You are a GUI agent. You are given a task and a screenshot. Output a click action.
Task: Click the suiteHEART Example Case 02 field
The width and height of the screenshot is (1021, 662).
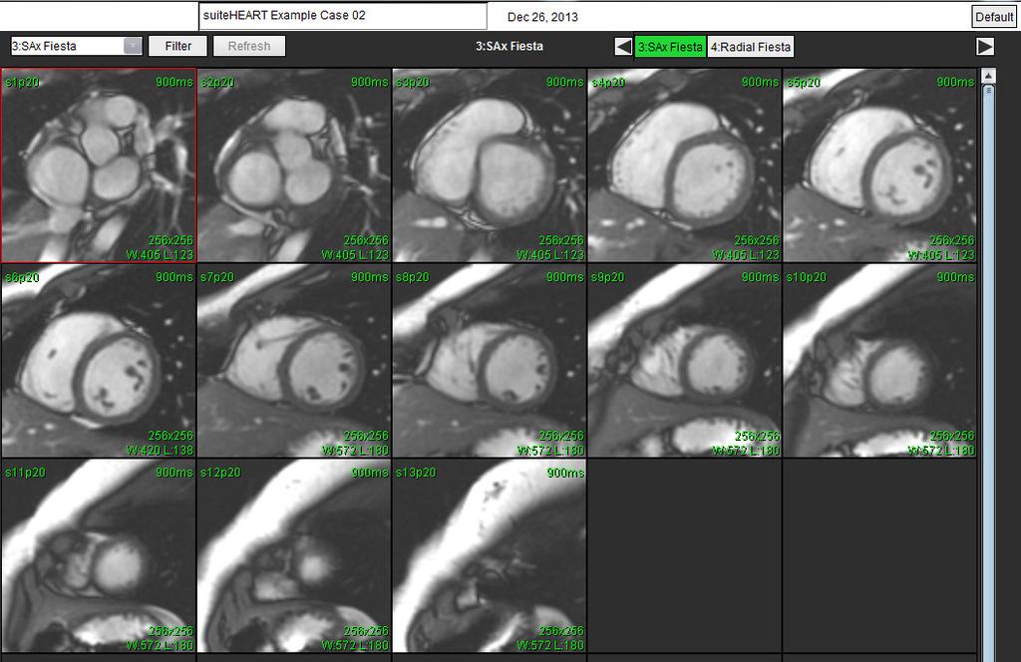(343, 16)
